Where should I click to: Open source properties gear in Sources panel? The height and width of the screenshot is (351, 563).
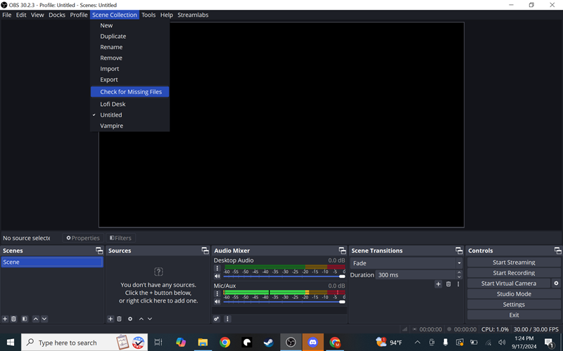(130, 319)
